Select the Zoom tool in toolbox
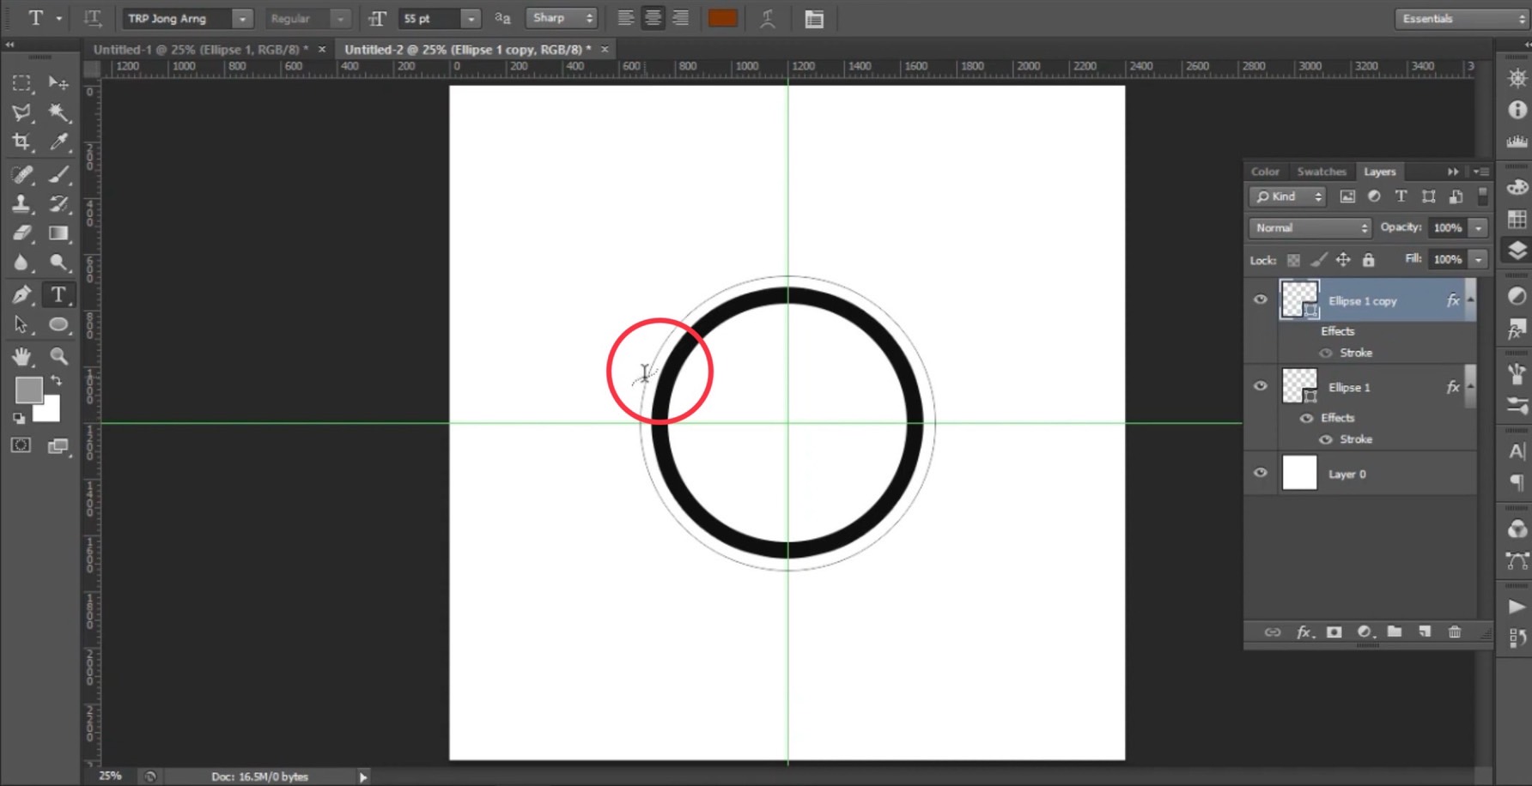This screenshot has width=1532, height=786. (x=58, y=356)
